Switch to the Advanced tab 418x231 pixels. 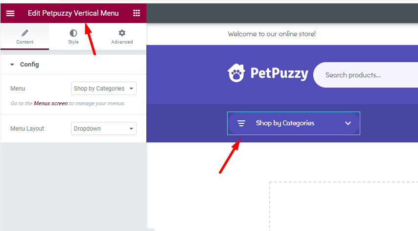[122, 37]
